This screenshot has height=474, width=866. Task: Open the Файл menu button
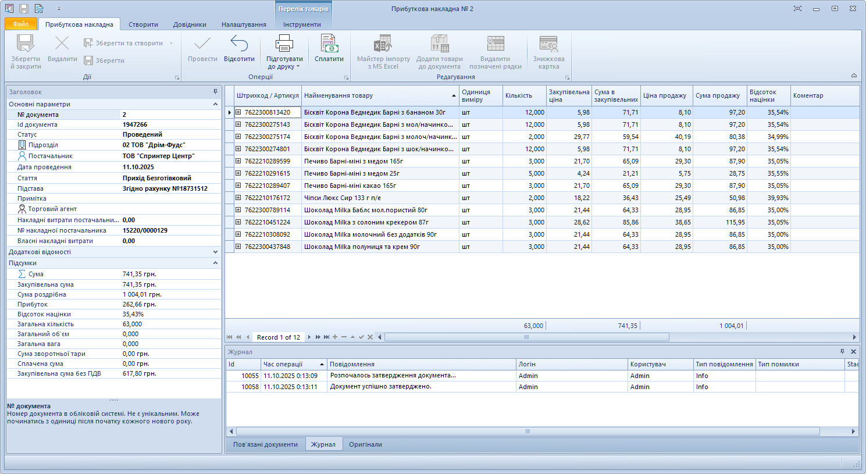pos(21,24)
